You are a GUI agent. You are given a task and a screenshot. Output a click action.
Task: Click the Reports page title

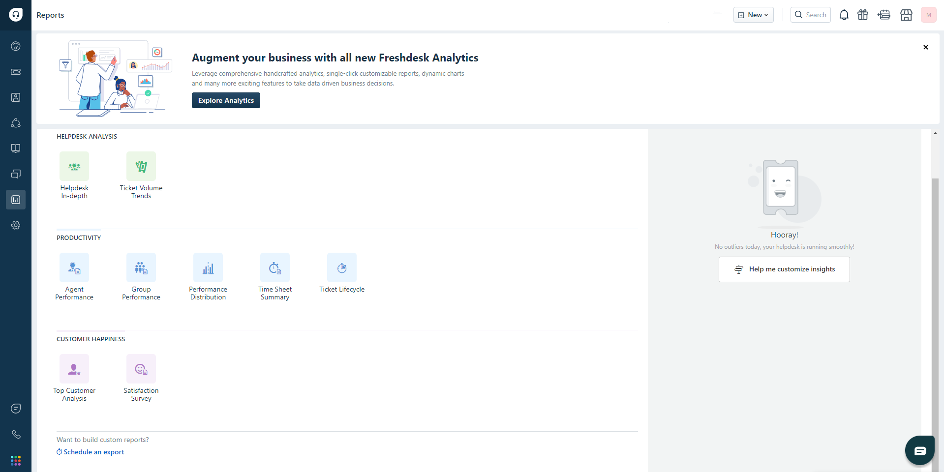50,15
